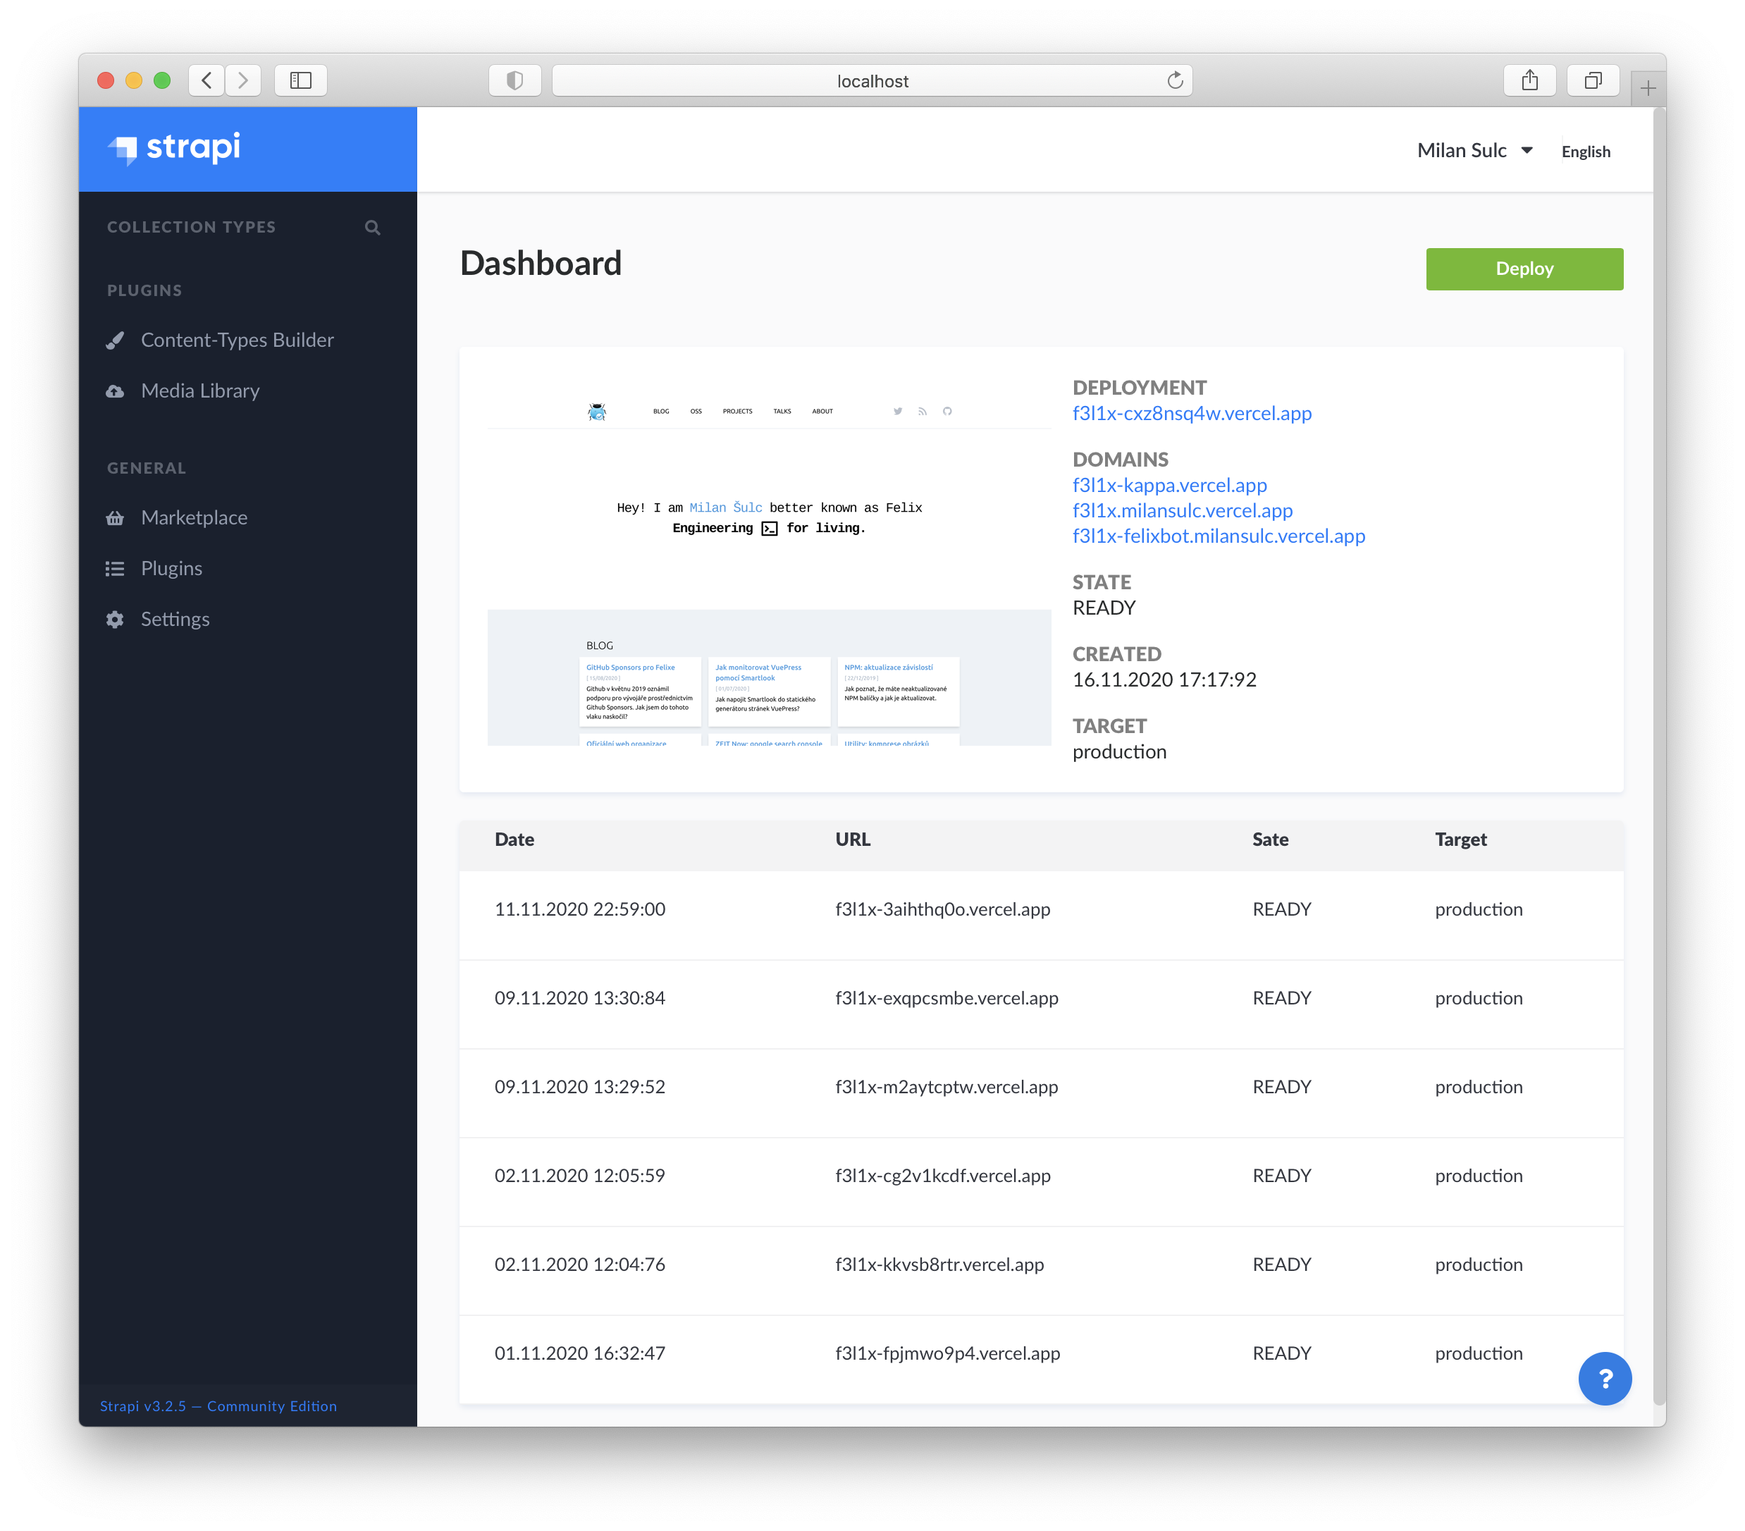Click the Media Library cloud icon
Viewport: 1745px width, 1531px height.
point(116,391)
